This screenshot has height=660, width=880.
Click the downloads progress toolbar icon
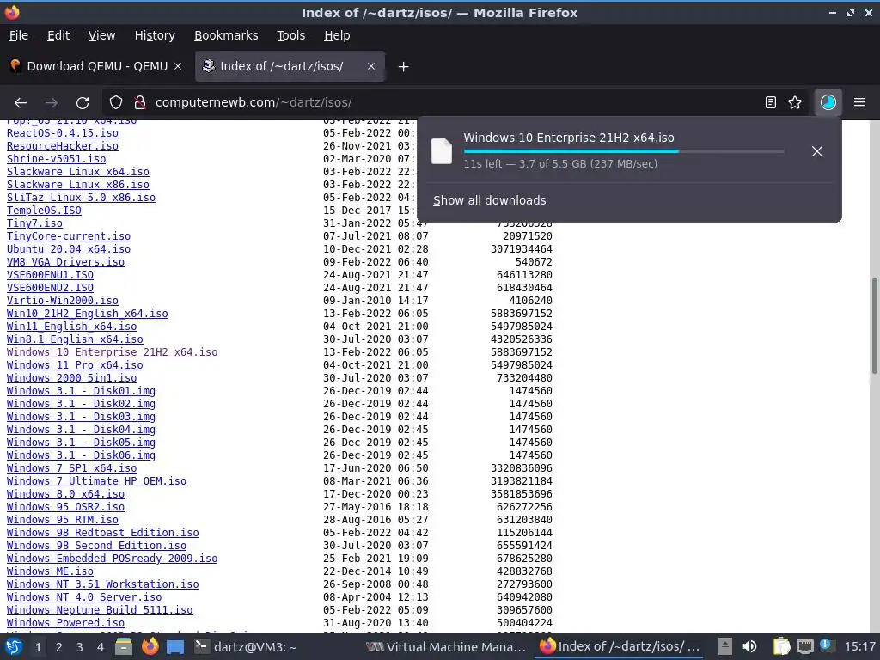pos(828,103)
